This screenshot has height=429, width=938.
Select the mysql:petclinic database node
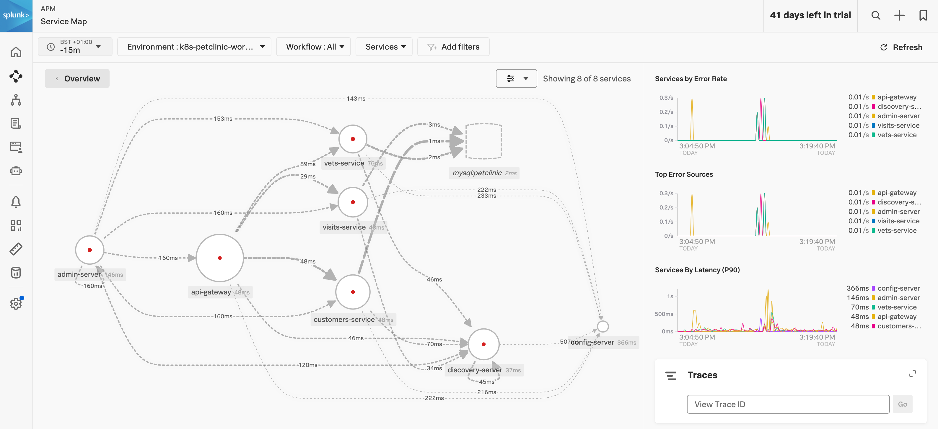pos(483,141)
